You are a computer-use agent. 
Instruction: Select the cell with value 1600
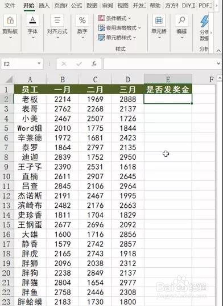[x=63, y=235]
